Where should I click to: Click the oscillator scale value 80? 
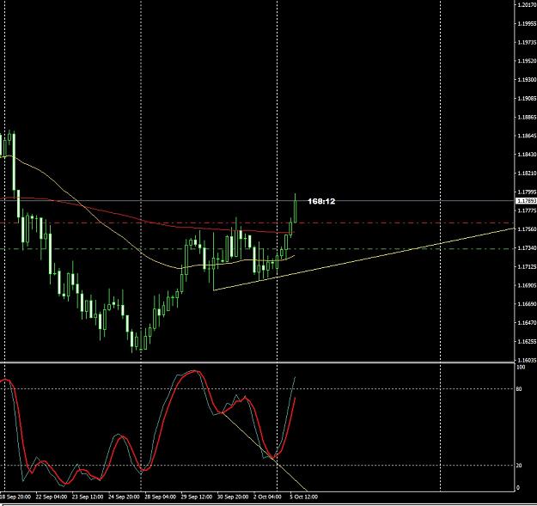click(x=519, y=389)
